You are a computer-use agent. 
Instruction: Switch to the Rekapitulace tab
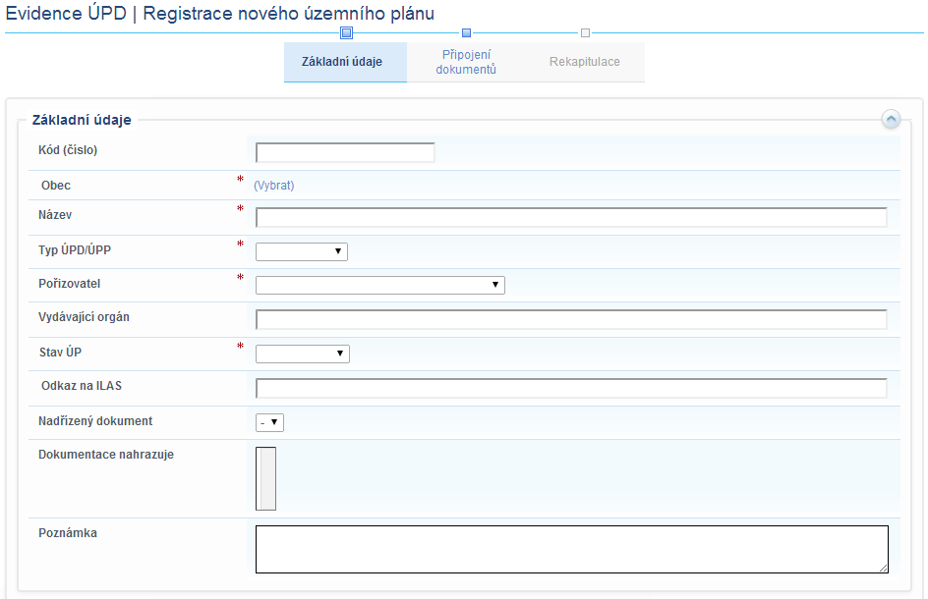pos(585,61)
